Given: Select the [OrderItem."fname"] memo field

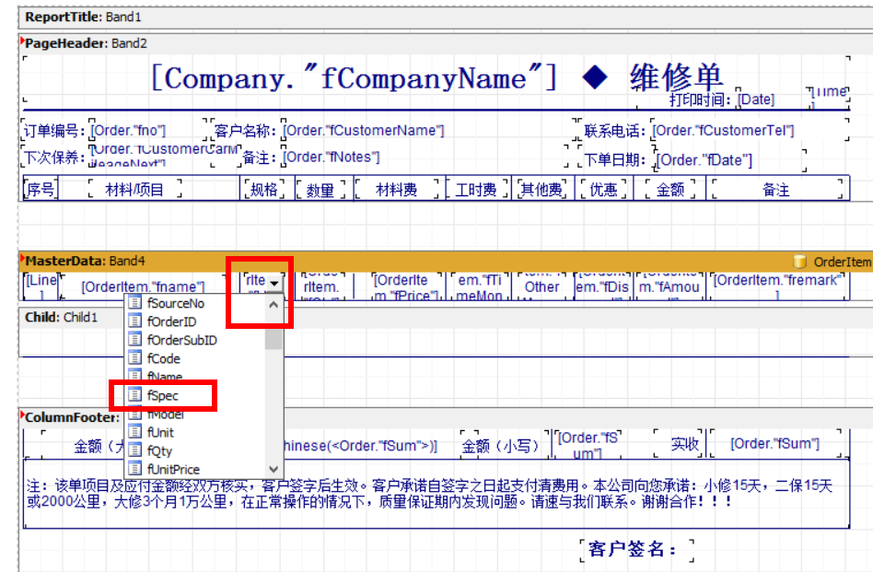Looking at the screenshot, I should tap(143, 286).
